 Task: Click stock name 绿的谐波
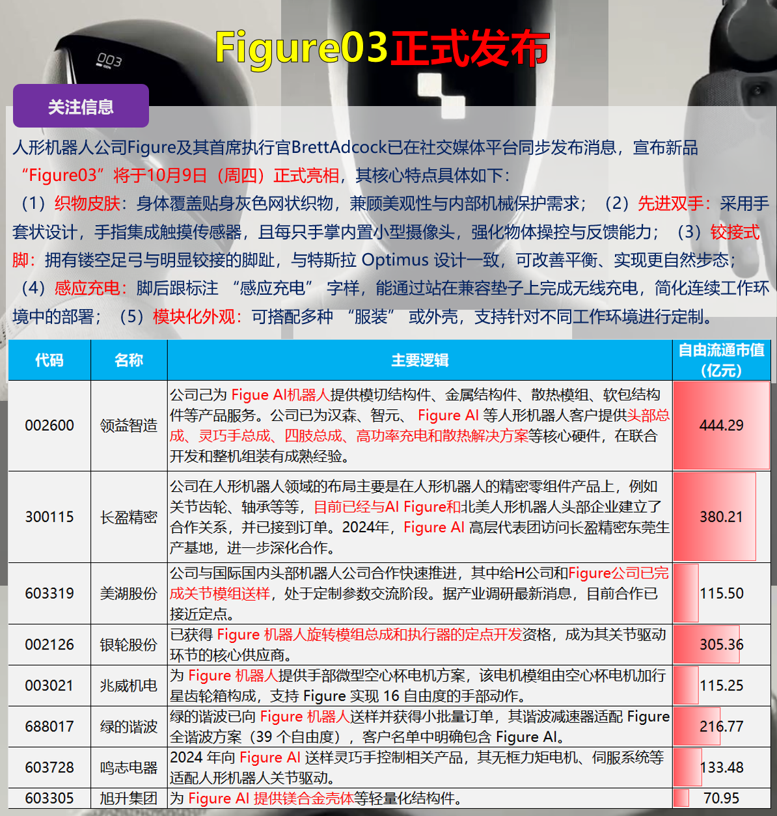tap(129, 726)
